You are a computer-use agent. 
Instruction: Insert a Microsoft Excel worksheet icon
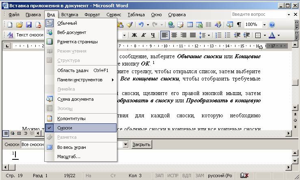point(199,25)
